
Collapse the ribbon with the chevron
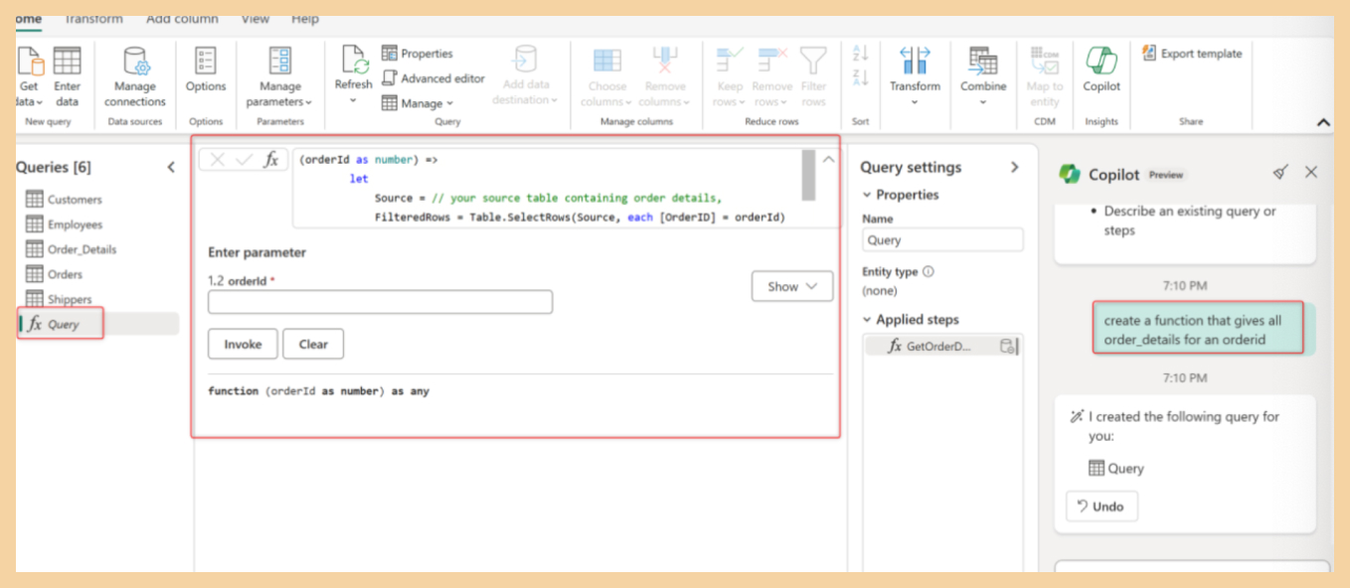click(x=1323, y=122)
